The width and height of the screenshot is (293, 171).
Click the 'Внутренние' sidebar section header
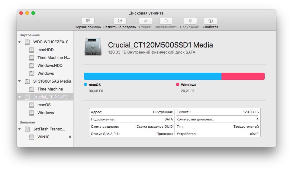coord(30,35)
